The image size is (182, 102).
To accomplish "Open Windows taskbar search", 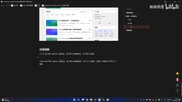I will tap(78, 100).
